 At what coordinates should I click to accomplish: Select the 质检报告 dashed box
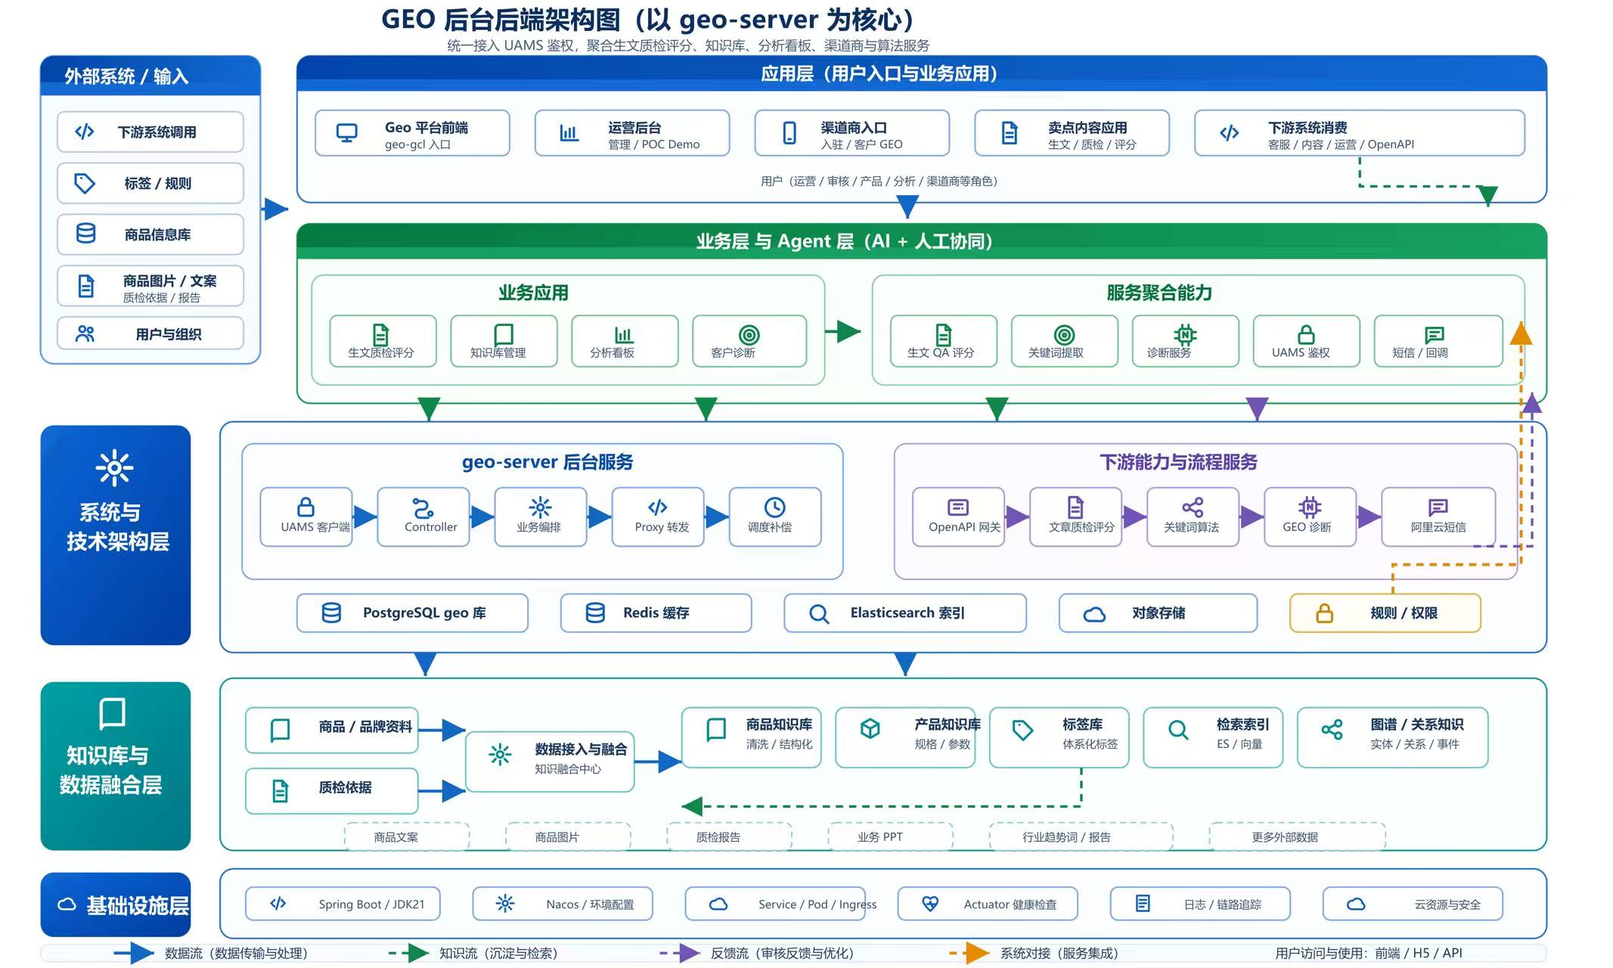(x=729, y=836)
